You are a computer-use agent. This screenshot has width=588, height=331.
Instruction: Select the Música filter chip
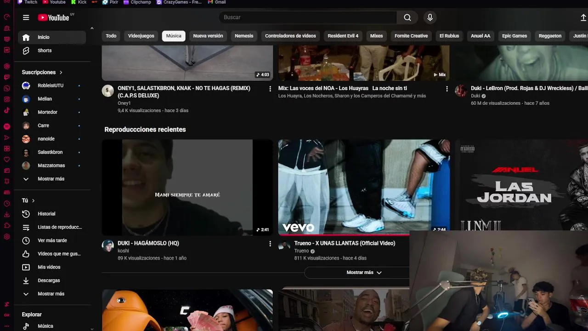coord(174,36)
